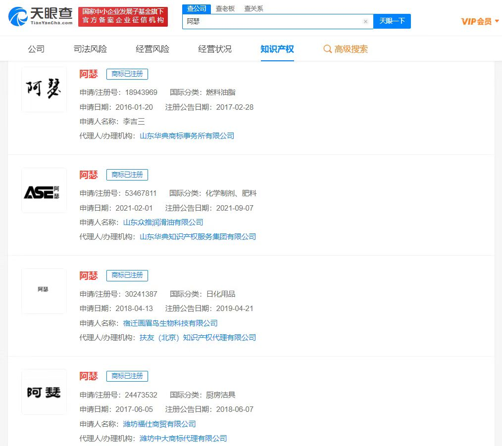Switch to the 查关系 search tab
Viewport: 502px width, 446px height.
click(253, 8)
